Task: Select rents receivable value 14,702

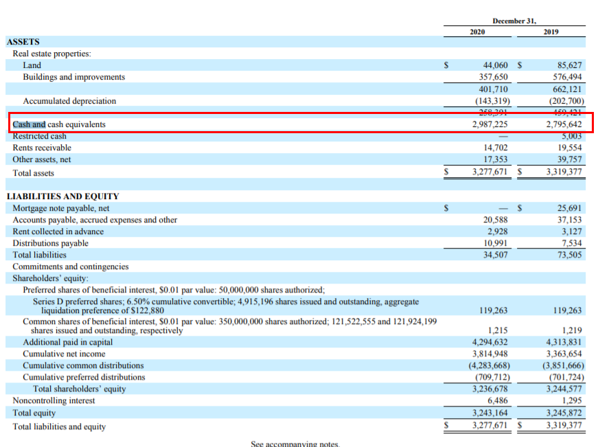Action: point(496,148)
